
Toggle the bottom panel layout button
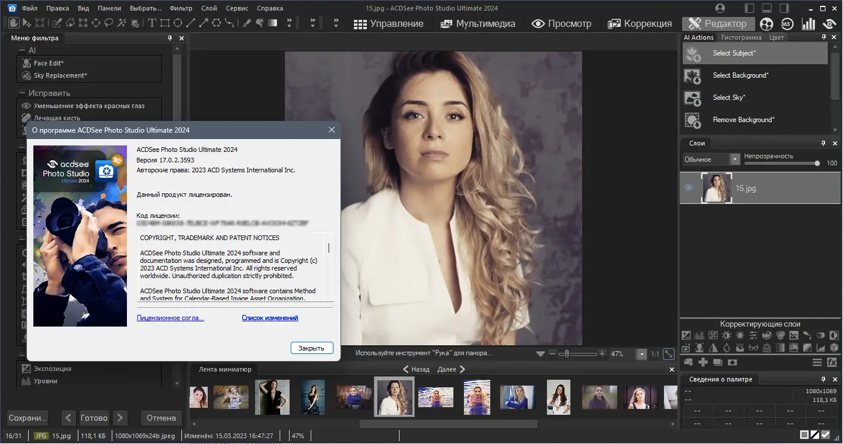pos(767,8)
